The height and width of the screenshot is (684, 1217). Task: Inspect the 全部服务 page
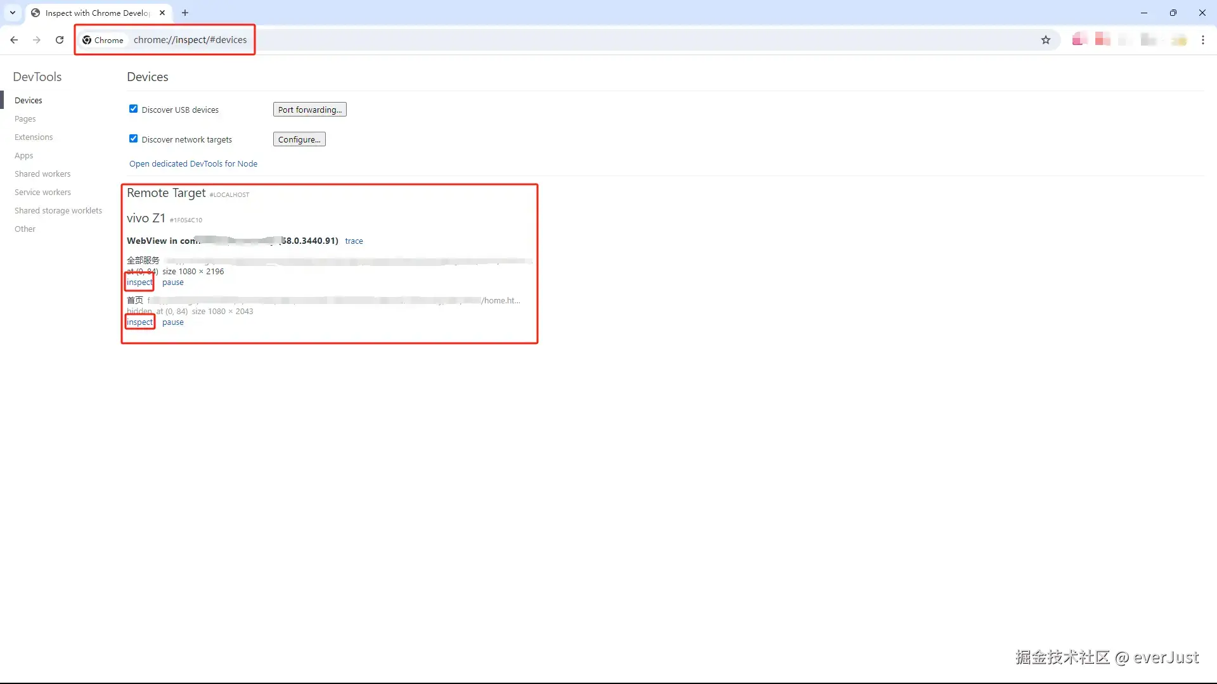pyautogui.click(x=139, y=282)
